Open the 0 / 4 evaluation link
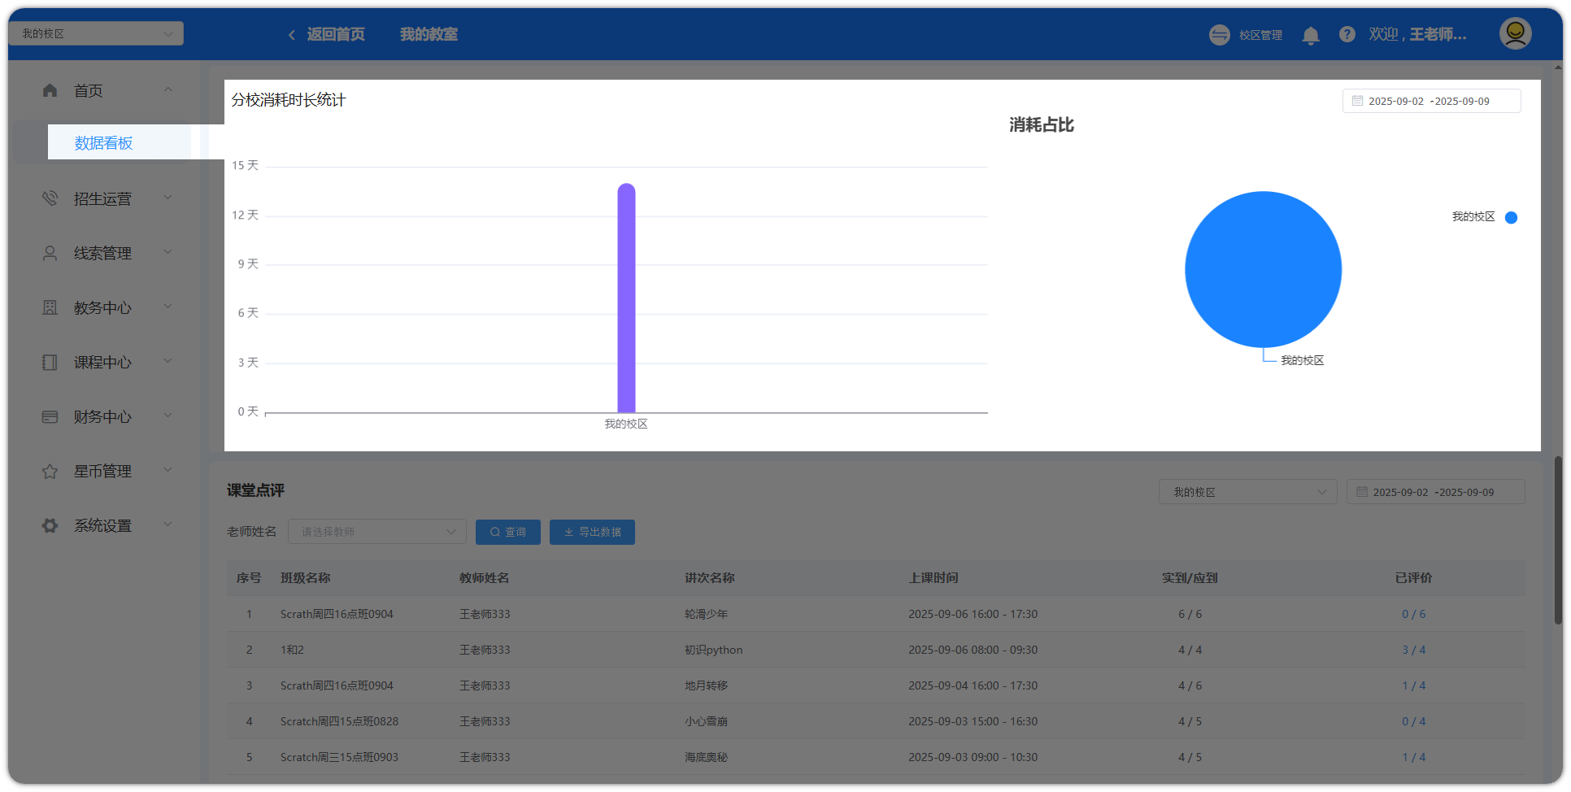Viewport: 1571px width, 792px height. coord(1413,721)
